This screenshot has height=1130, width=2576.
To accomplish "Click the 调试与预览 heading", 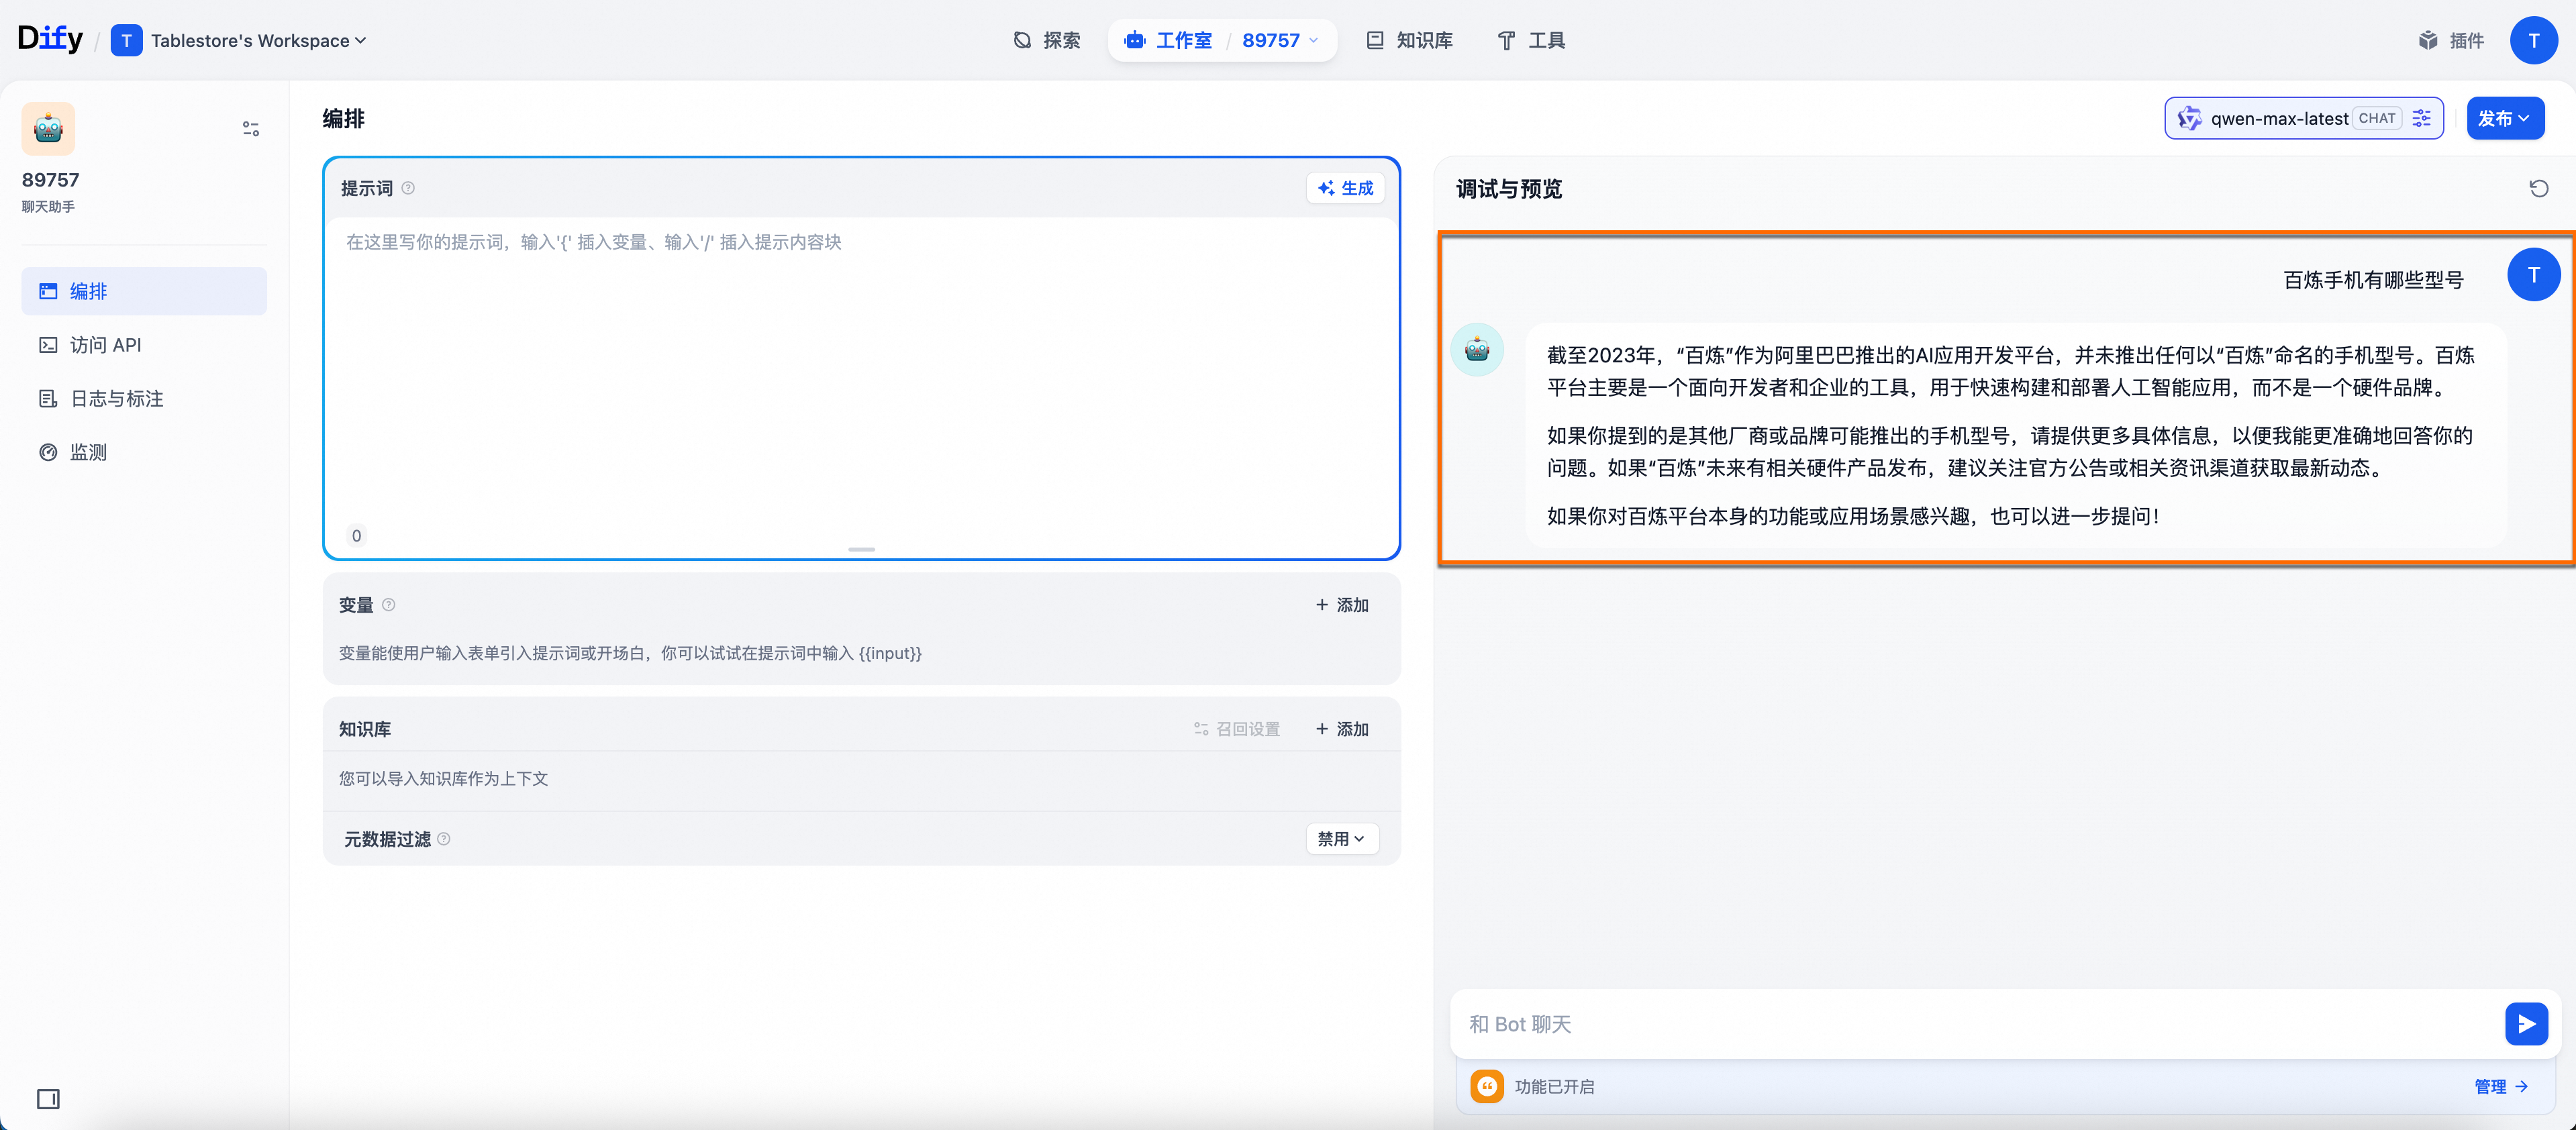I will (1508, 188).
